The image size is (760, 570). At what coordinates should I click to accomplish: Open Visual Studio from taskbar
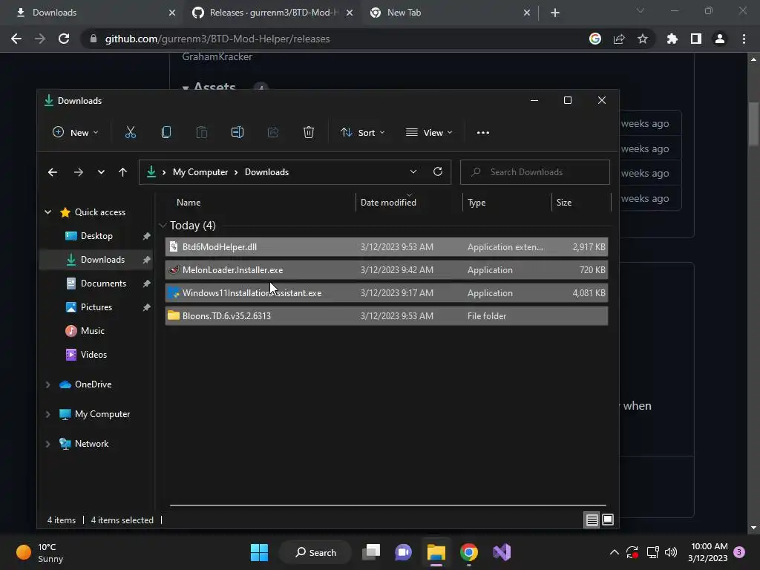[x=502, y=552]
